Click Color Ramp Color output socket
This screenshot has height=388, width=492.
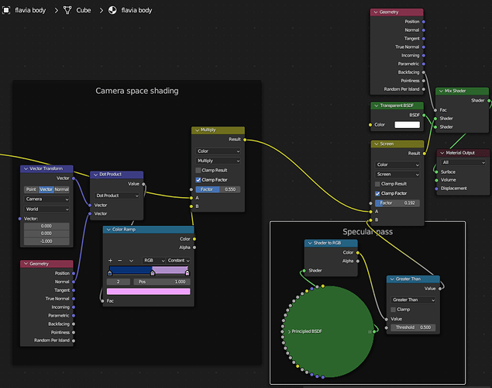pos(194,239)
